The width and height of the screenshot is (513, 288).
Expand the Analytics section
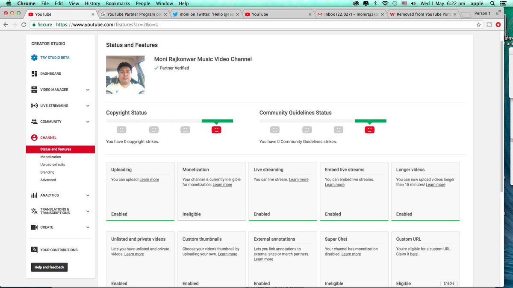point(88,195)
